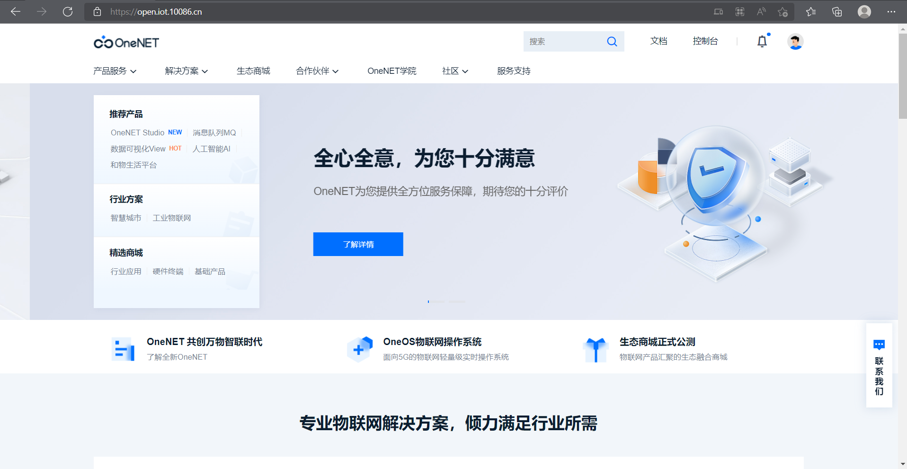Screen dimensions: 907x469
Task: Open 行业应用 in 精选商城
Action: coord(126,271)
